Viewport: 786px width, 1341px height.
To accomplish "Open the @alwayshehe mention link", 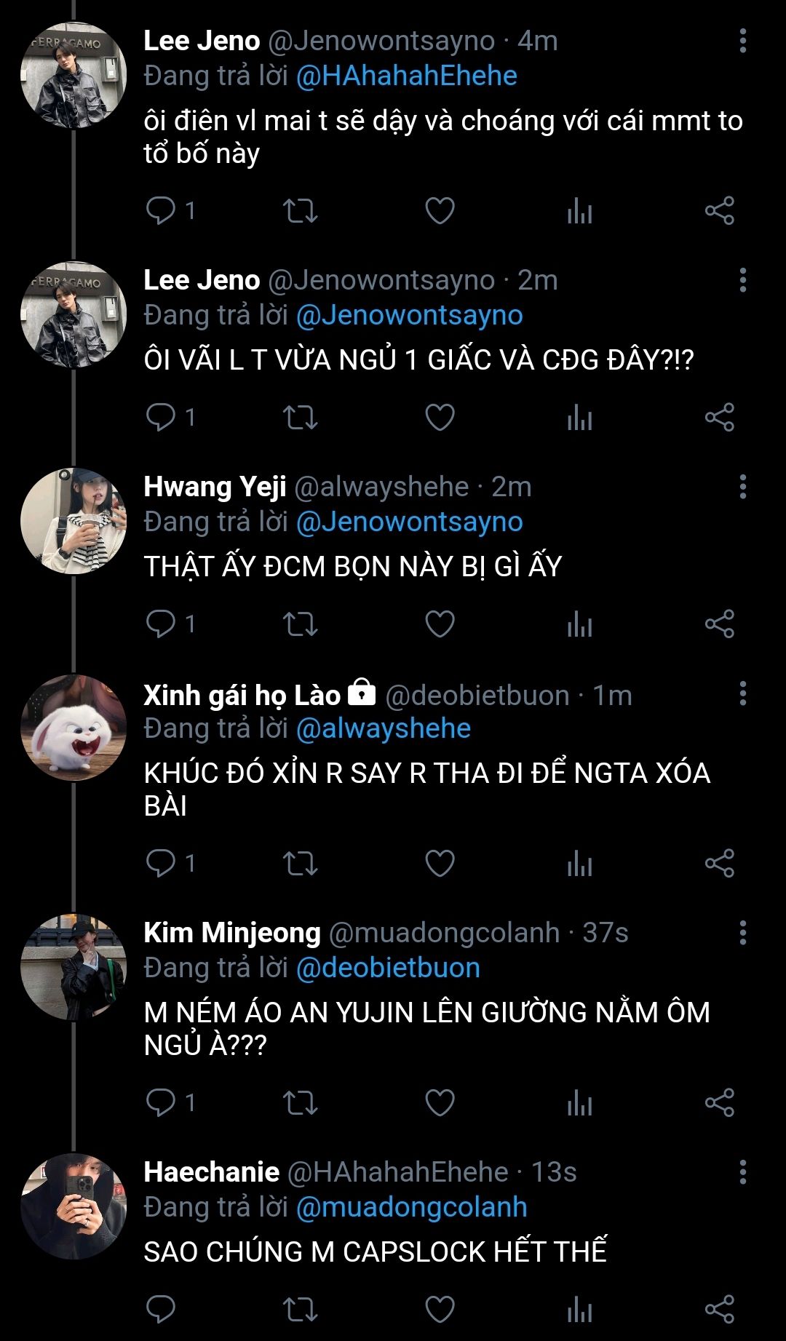I will (x=384, y=728).
